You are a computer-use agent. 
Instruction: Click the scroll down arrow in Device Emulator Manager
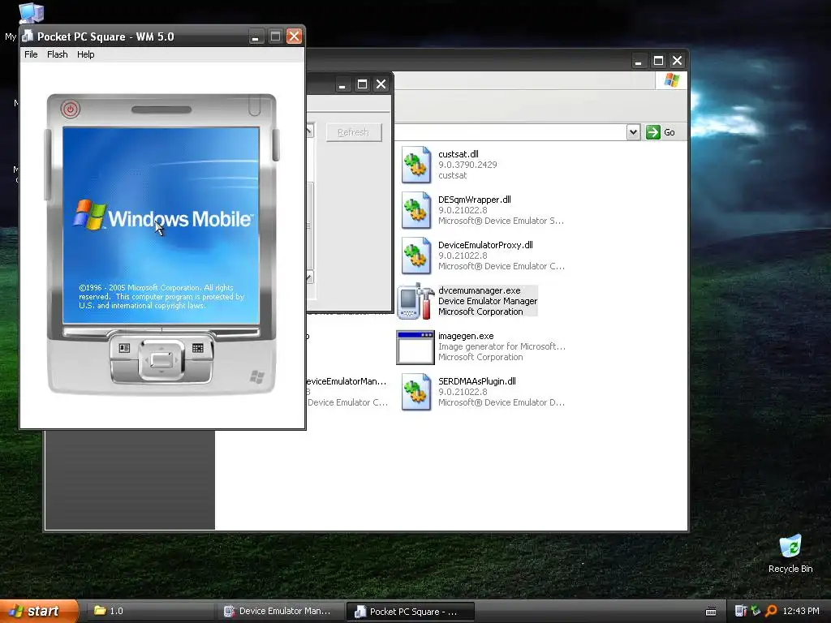(309, 277)
